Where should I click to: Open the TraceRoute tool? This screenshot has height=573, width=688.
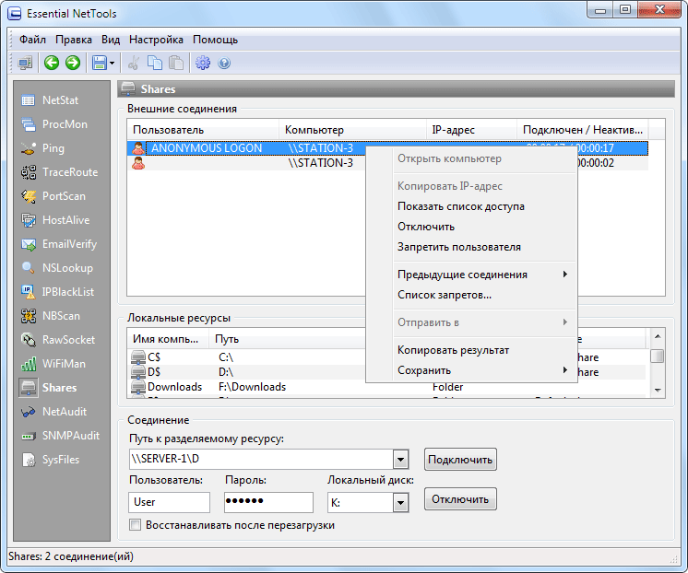click(61, 172)
